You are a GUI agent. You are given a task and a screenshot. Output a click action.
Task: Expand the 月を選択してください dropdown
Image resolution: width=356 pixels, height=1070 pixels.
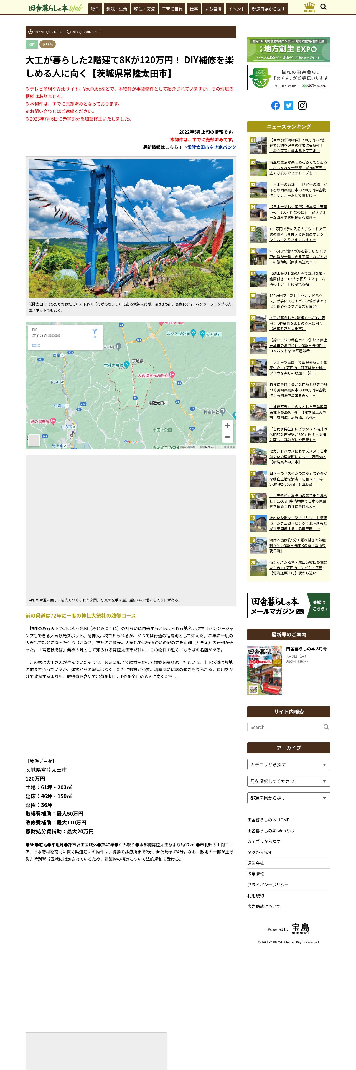(x=289, y=781)
